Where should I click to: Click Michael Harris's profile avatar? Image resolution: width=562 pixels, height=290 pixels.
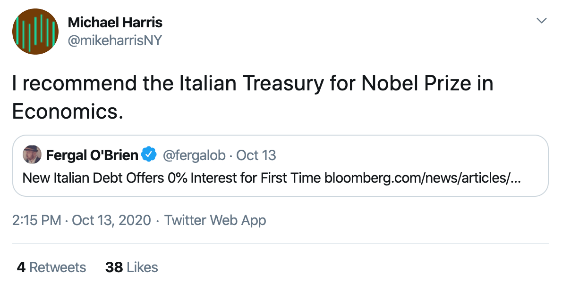coord(35,32)
